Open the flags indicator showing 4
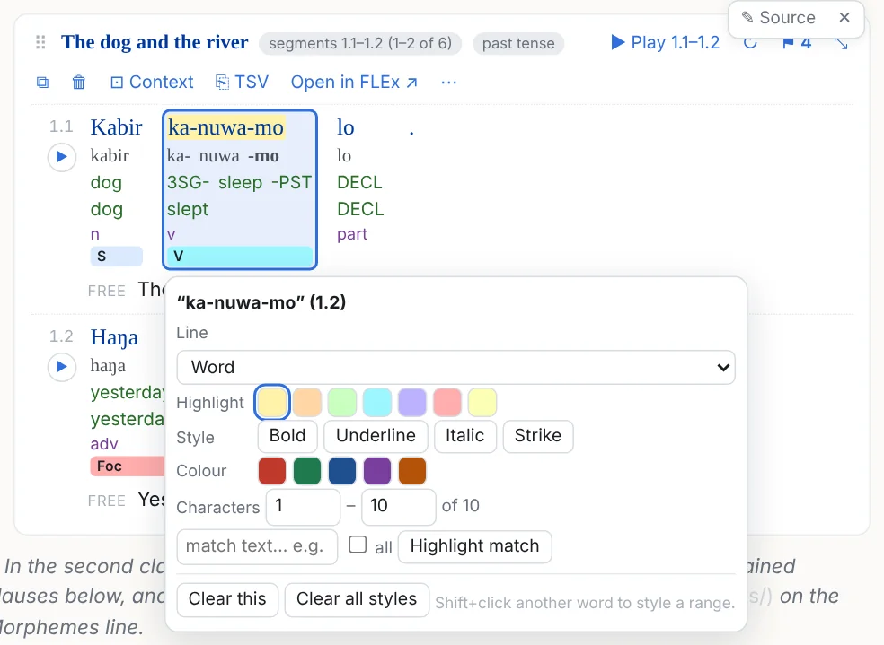 [797, 43]
